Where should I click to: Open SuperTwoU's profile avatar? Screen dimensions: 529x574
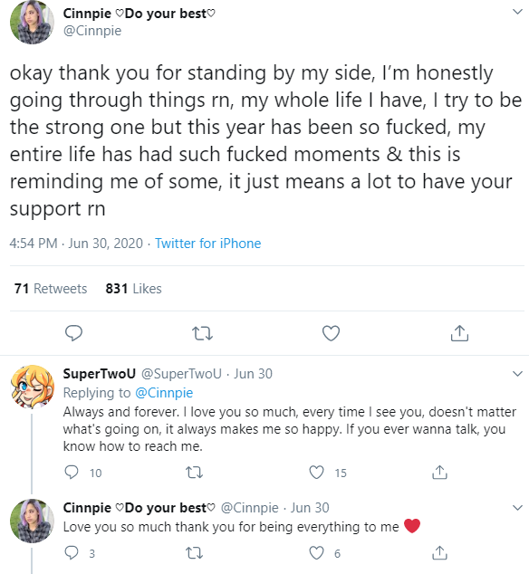coord(33,387)
